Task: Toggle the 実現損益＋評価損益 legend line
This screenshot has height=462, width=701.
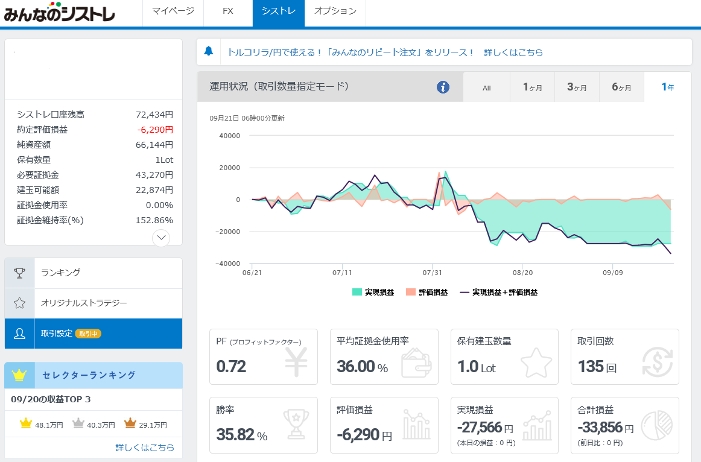Action: coord(498,293)
